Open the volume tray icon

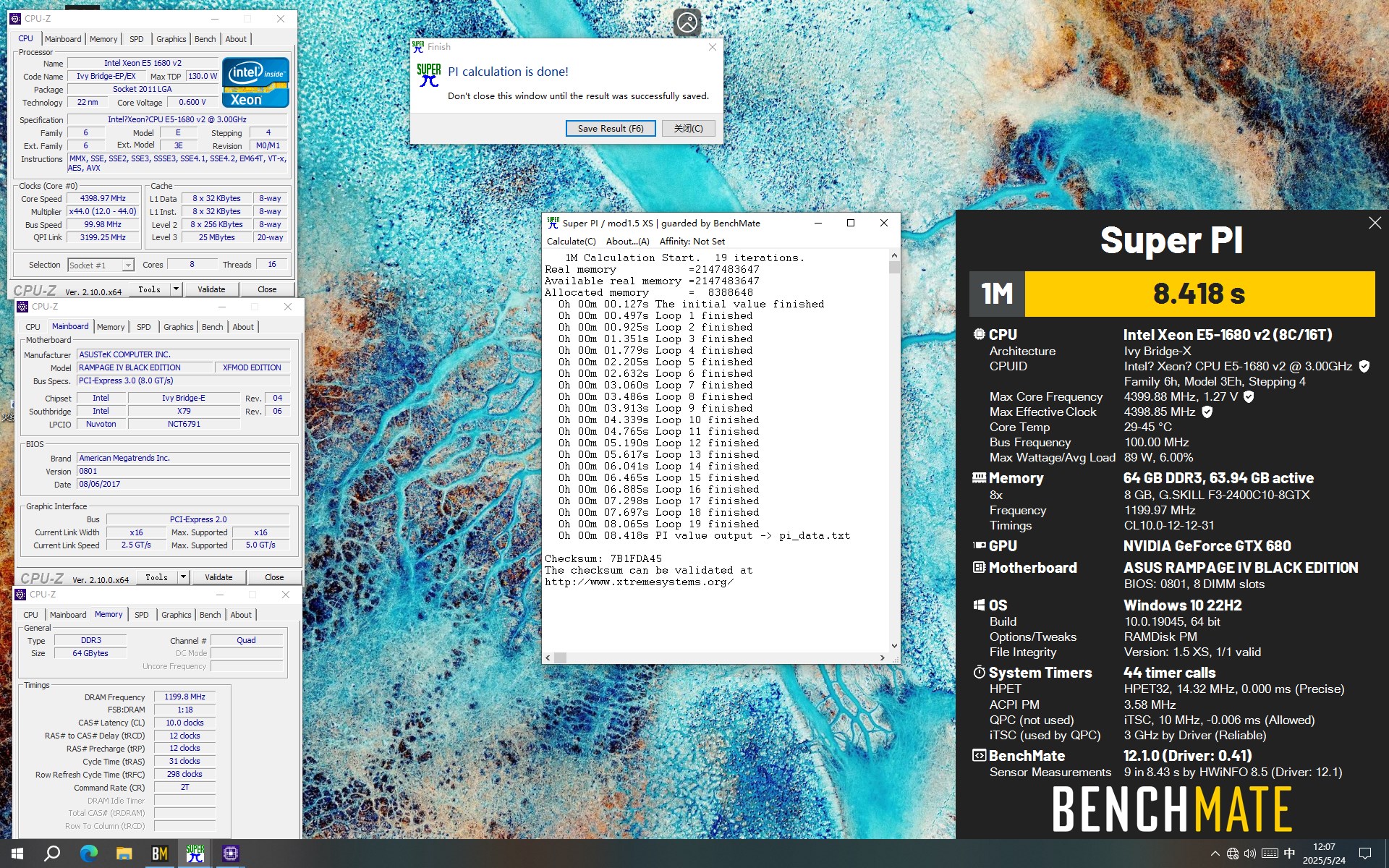pos(1250,854)
